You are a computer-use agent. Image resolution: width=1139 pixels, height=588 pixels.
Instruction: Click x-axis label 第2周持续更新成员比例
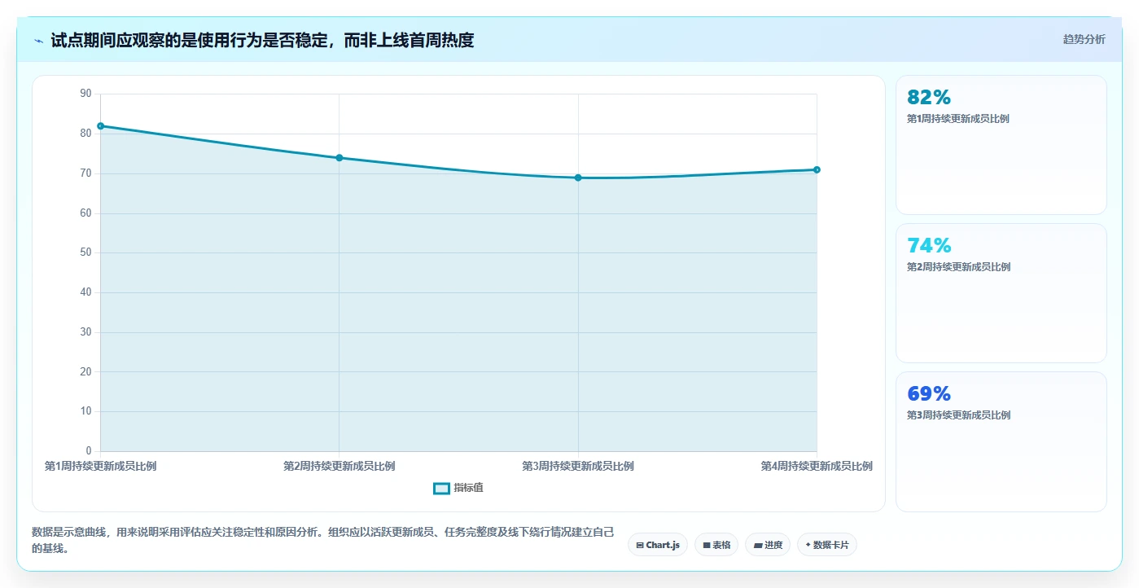tap(339, 467)
